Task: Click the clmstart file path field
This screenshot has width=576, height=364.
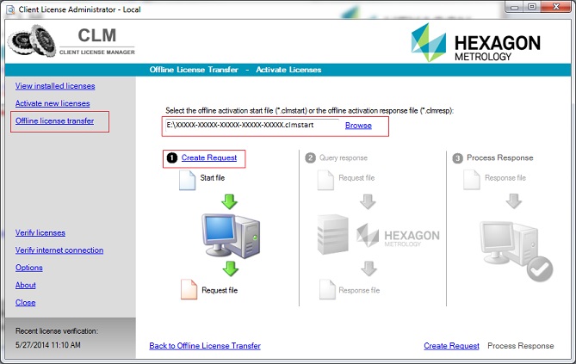Action: (250, 126)
